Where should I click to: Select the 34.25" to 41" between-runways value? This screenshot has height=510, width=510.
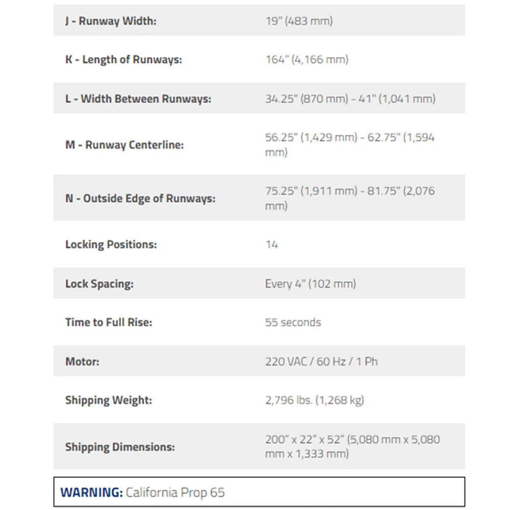pyautogui.click(x=350, y=98)
